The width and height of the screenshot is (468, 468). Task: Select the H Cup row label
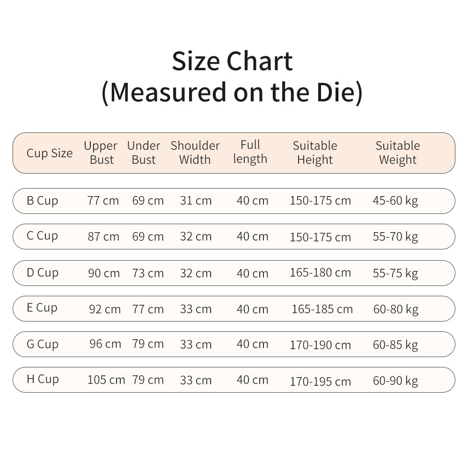click(x=43, y=379)
